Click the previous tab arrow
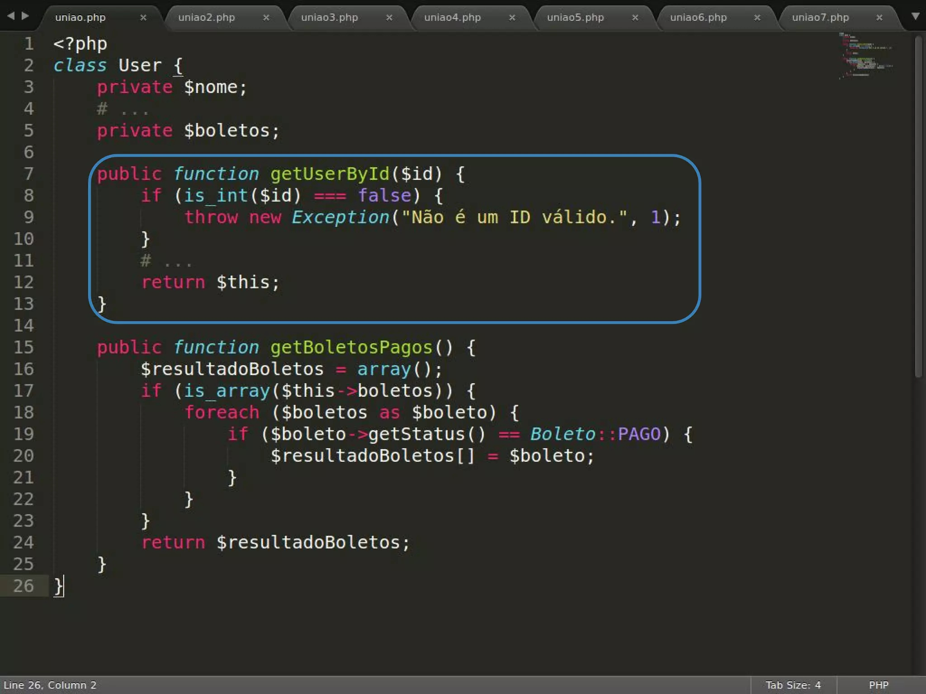The width and height of the screenshot is (926, 694). coord(11,16)
